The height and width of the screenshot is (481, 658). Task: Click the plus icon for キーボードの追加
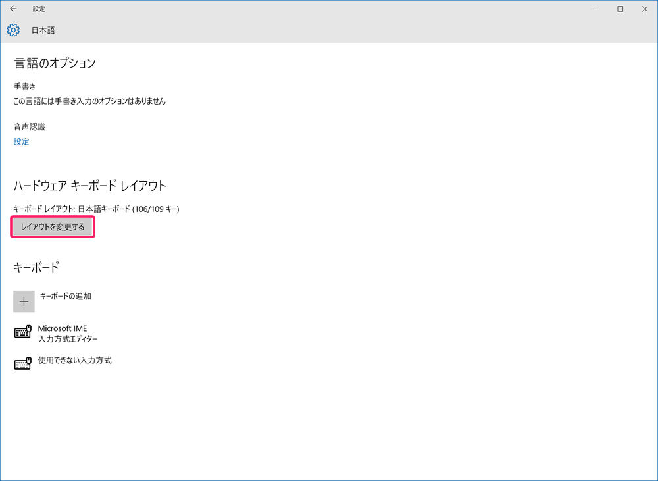tap(24, 301)
